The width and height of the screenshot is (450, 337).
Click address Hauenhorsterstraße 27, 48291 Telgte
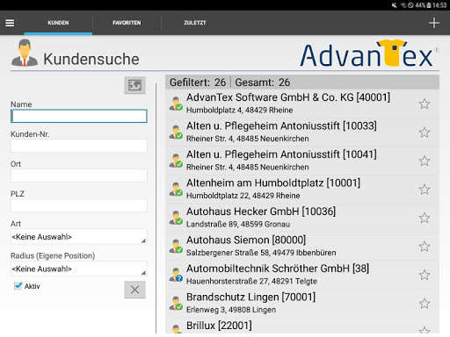click(251, 281)
